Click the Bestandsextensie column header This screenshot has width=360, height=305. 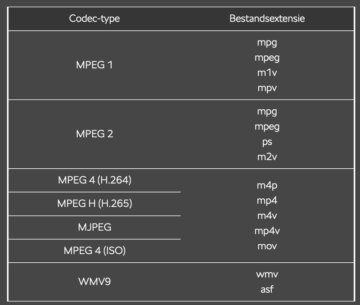[267, 19]
